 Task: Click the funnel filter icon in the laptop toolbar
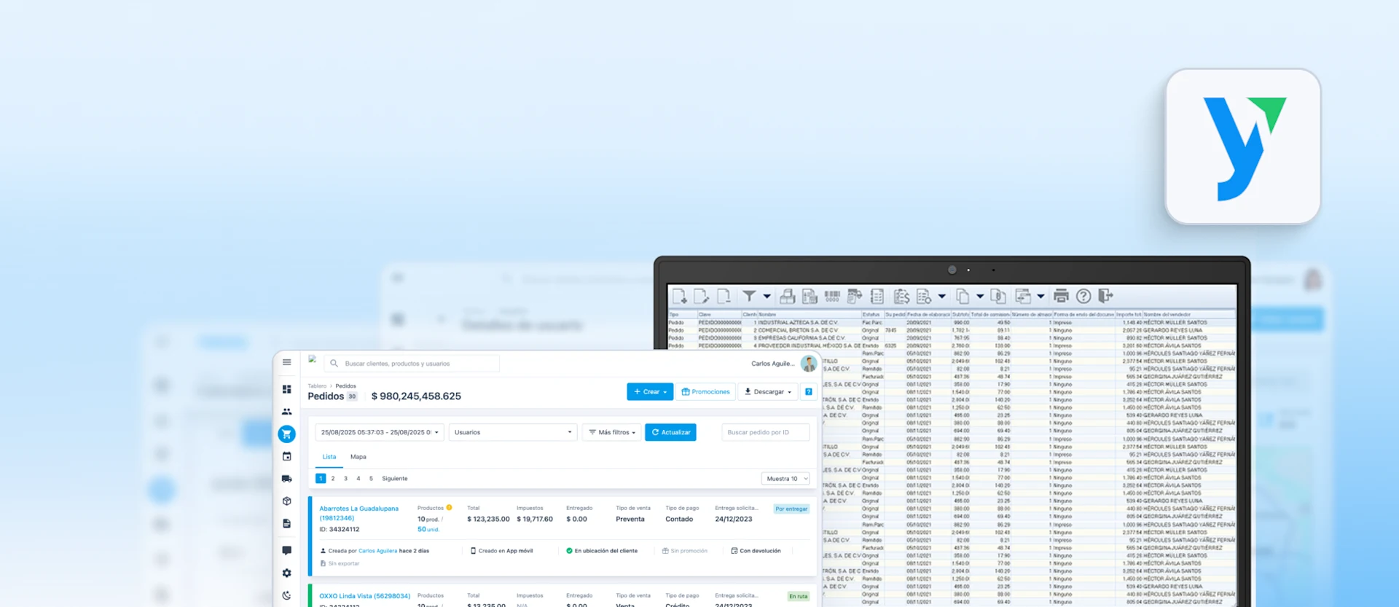pos(749,296)
